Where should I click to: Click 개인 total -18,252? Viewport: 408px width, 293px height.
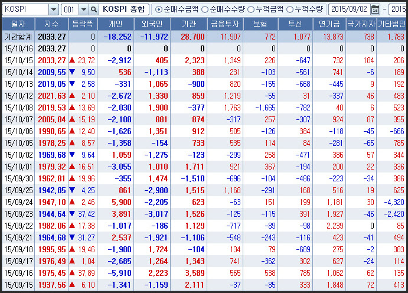pyautogui.click(x=117, y=37)
